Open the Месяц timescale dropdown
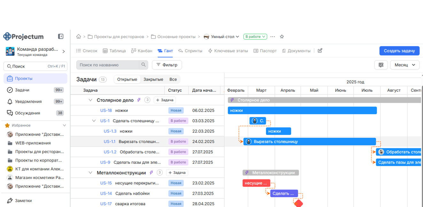This screenshot has width=423, height=207. (405, 65)
